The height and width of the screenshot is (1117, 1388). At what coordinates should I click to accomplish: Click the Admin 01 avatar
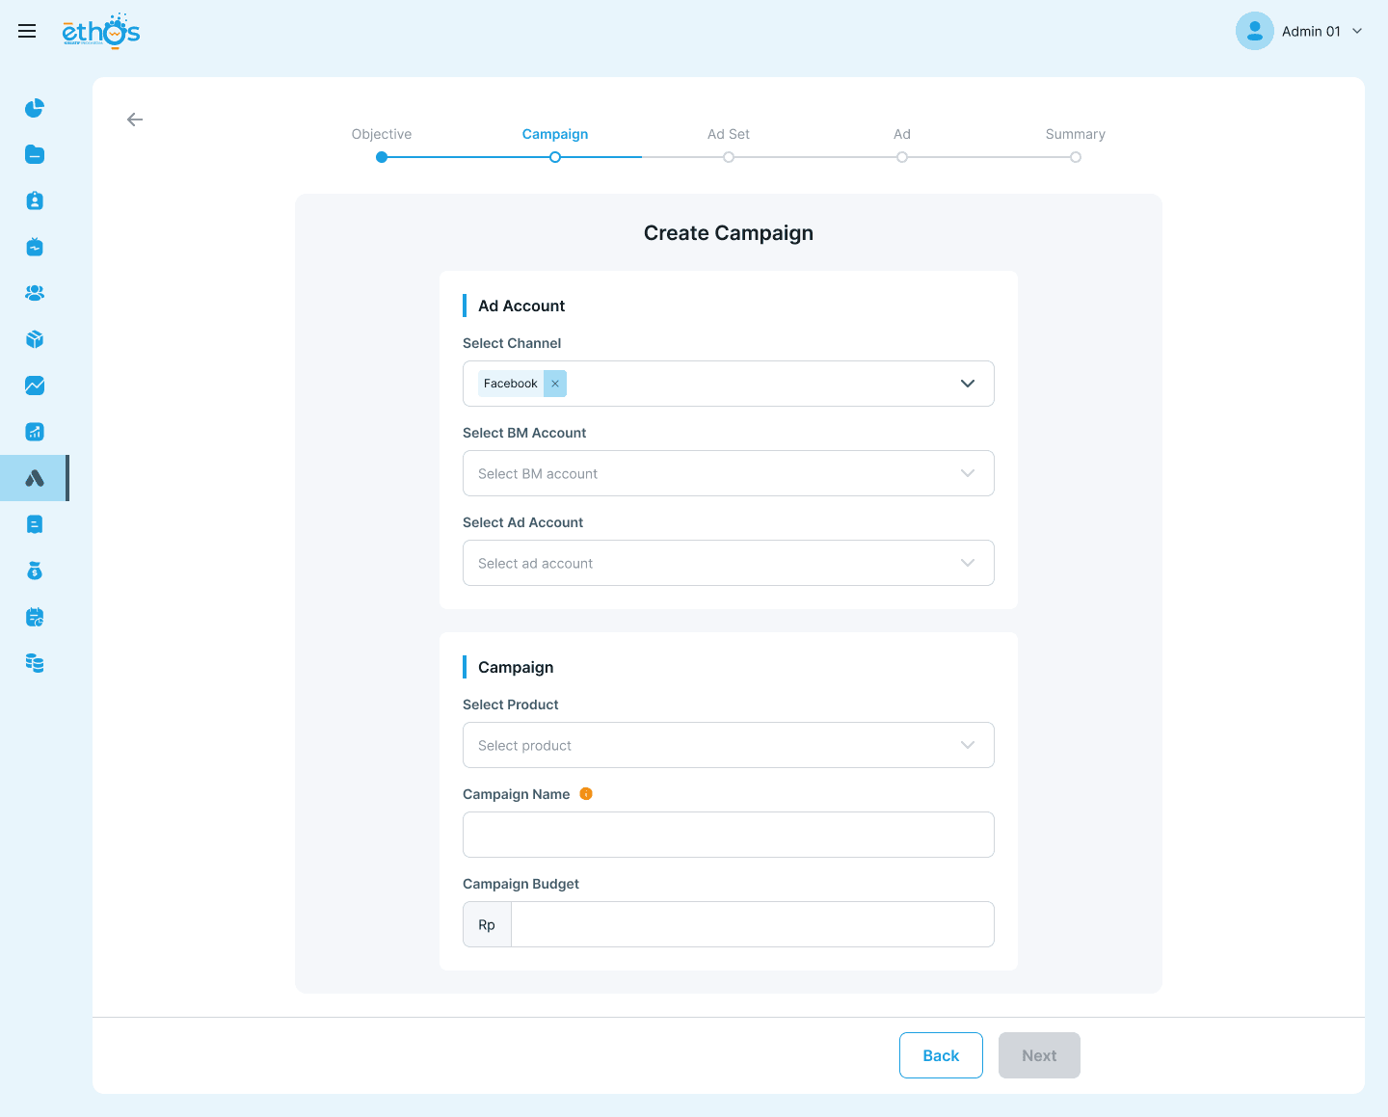coord(1255,31)
